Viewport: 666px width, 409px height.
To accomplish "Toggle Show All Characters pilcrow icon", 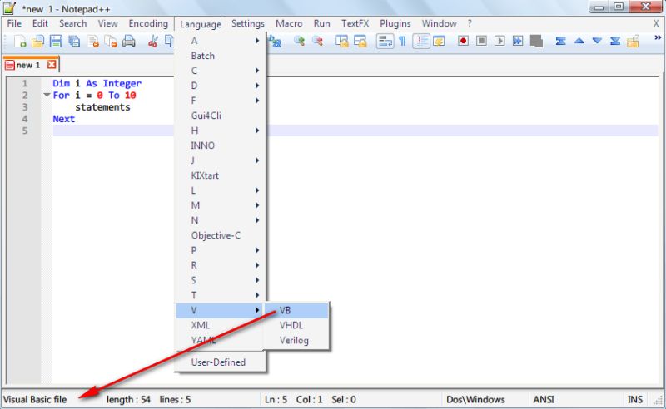I will tap(403, 42).
